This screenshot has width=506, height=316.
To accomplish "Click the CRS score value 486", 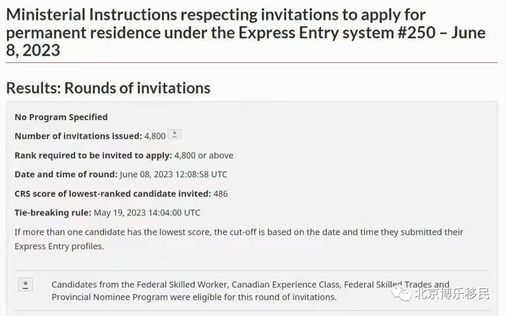I will (221, 194).
